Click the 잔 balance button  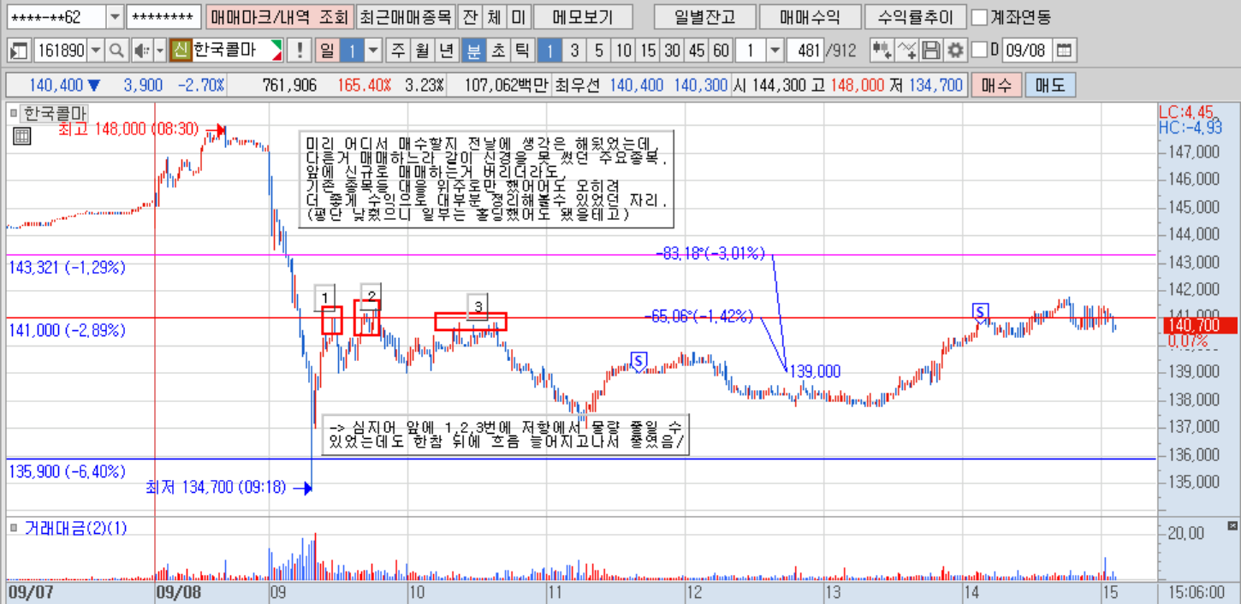pos(469,16)
